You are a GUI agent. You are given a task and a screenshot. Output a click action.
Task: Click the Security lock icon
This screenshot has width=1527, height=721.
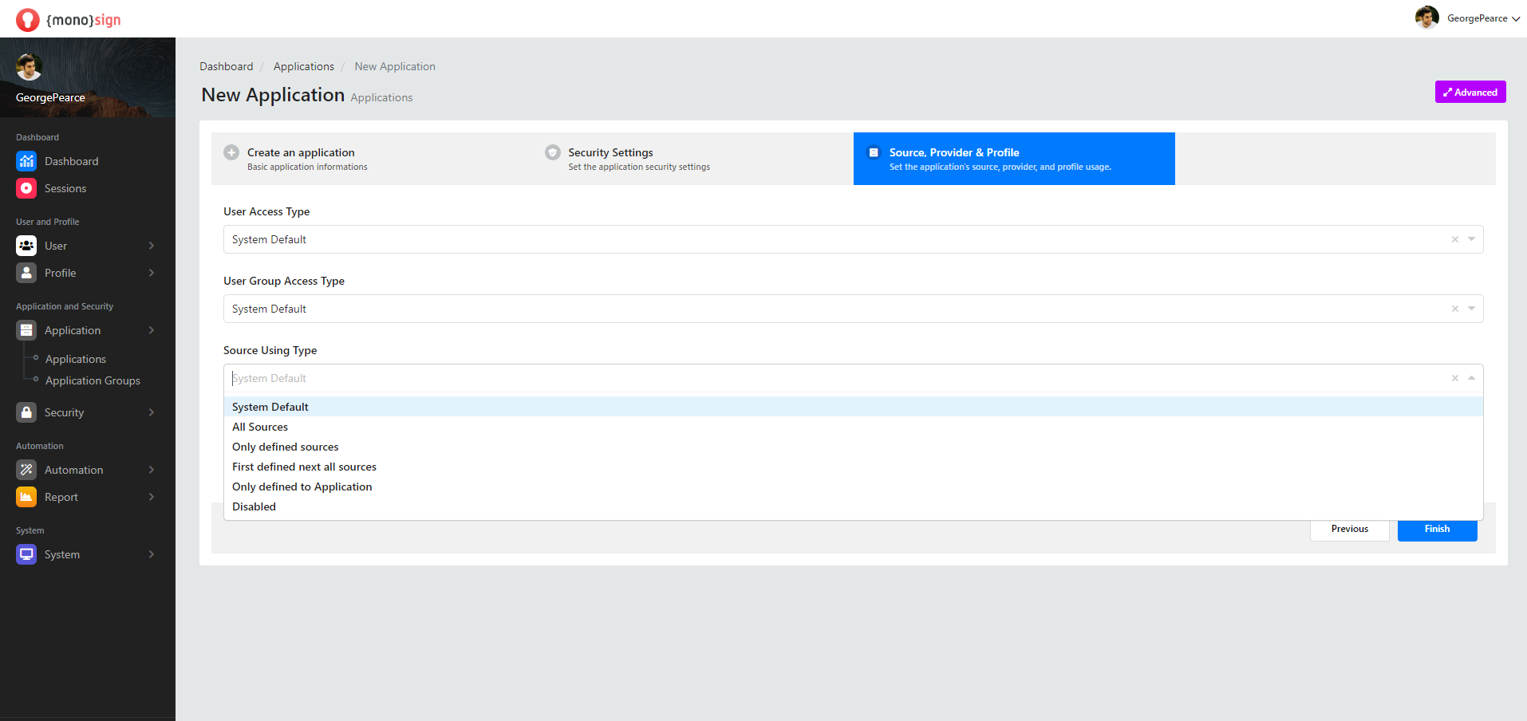[26, 412]
